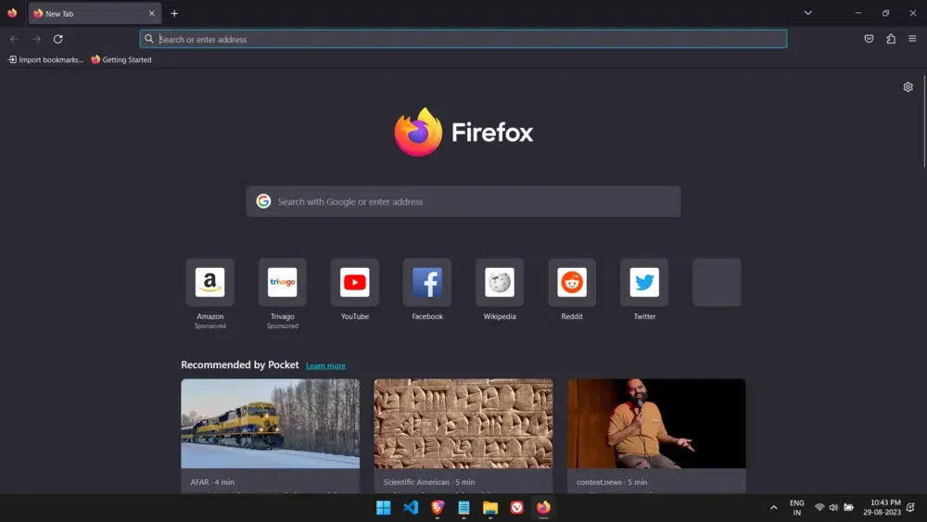Click the ENG IN language indicator

tap(797, 508)
